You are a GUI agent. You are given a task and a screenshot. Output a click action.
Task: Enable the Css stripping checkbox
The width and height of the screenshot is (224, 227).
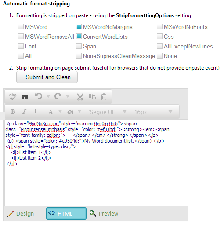(159, 37)
